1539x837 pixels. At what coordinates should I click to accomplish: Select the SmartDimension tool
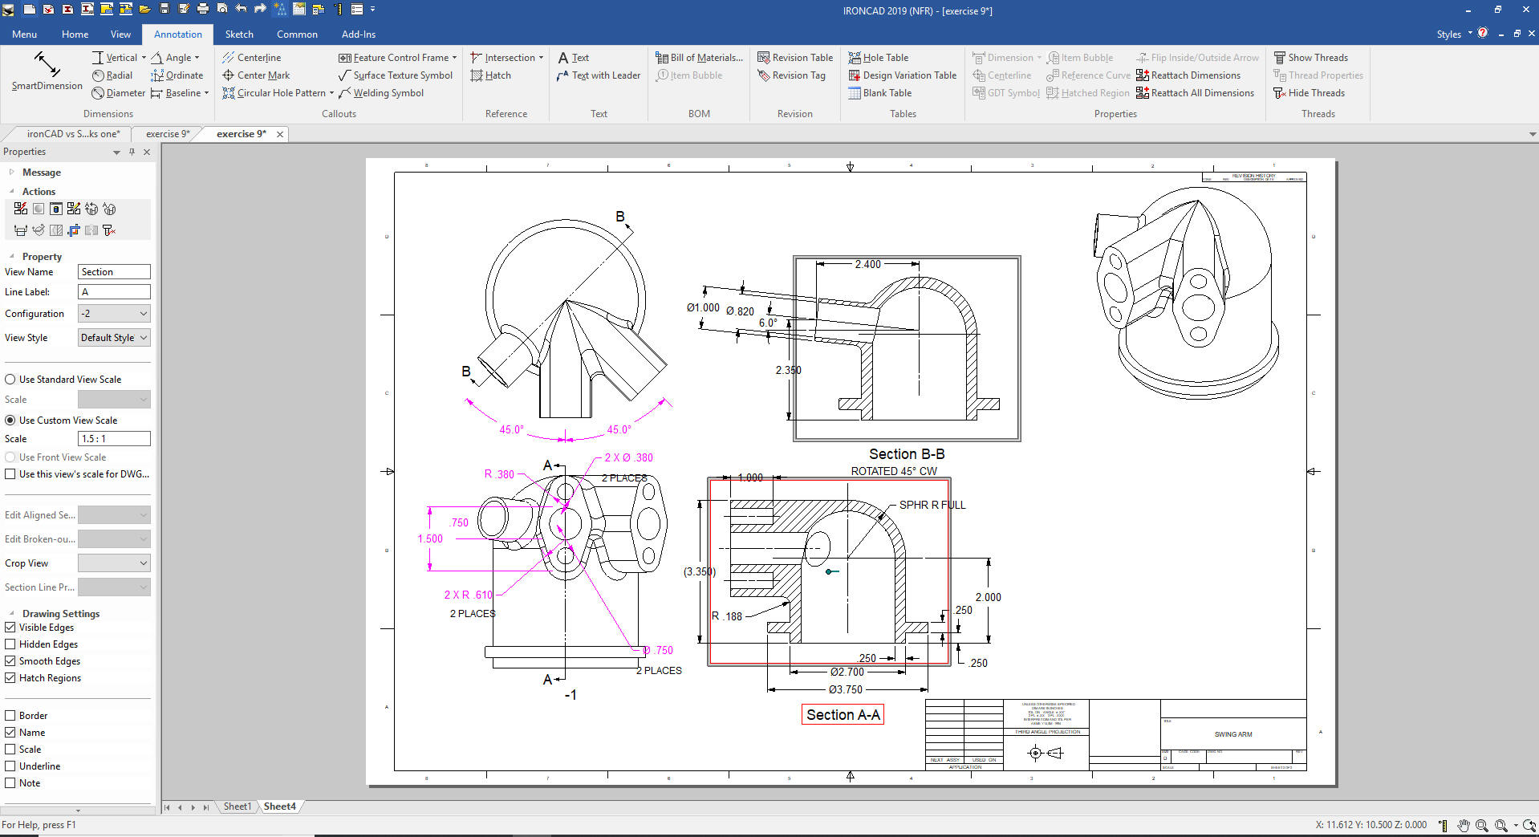pos(47,72)
